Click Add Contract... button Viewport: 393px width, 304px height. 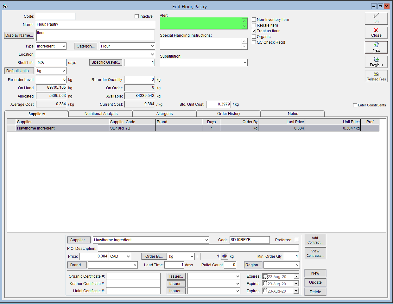pos(315,240)
